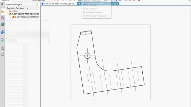Open the History clock sidebar icon
This screenshot has height=107, width=191.
coord(3,48)
